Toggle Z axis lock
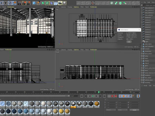The image size is (155, 116). pyautogui.click(x=10, y=3)
